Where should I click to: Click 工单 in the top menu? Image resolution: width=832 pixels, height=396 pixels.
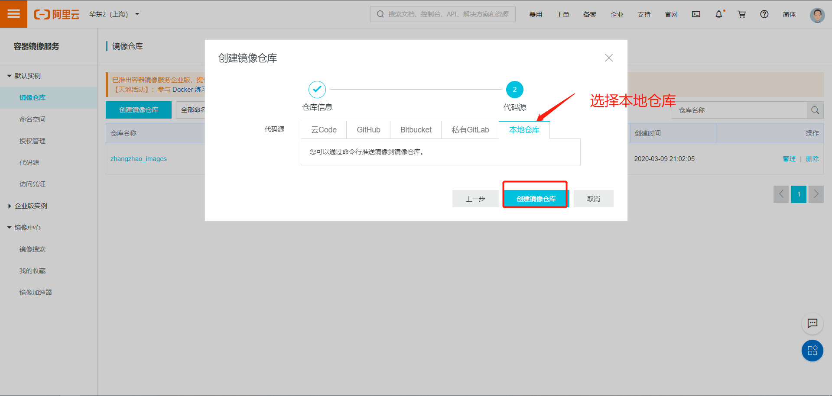562,14
